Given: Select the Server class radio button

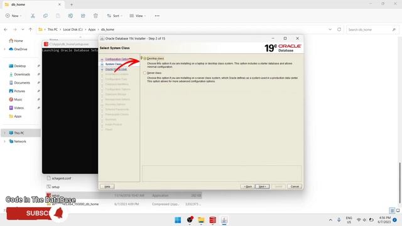Looking at the screenshot, I should [x=145, y=73].
